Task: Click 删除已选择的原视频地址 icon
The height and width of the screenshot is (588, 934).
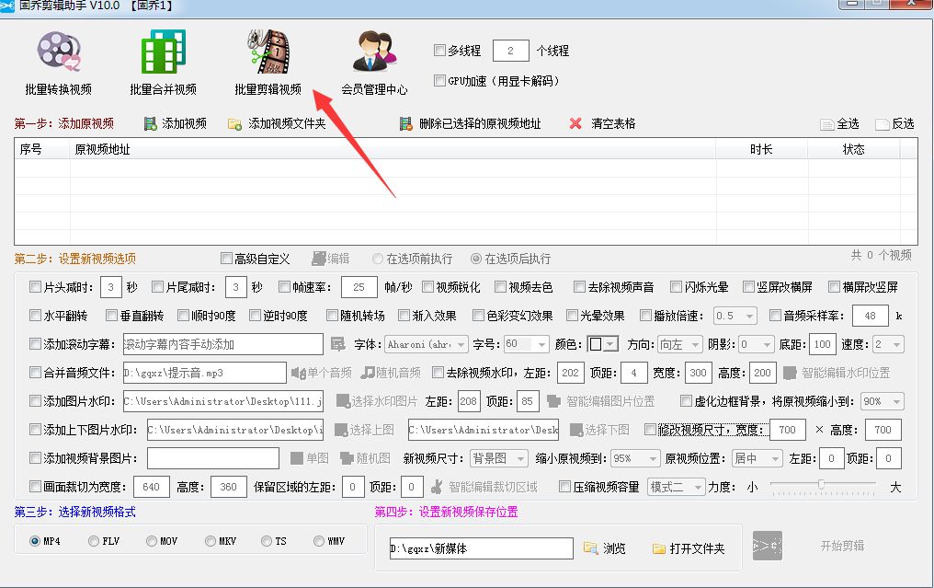Action: point(405,124)
